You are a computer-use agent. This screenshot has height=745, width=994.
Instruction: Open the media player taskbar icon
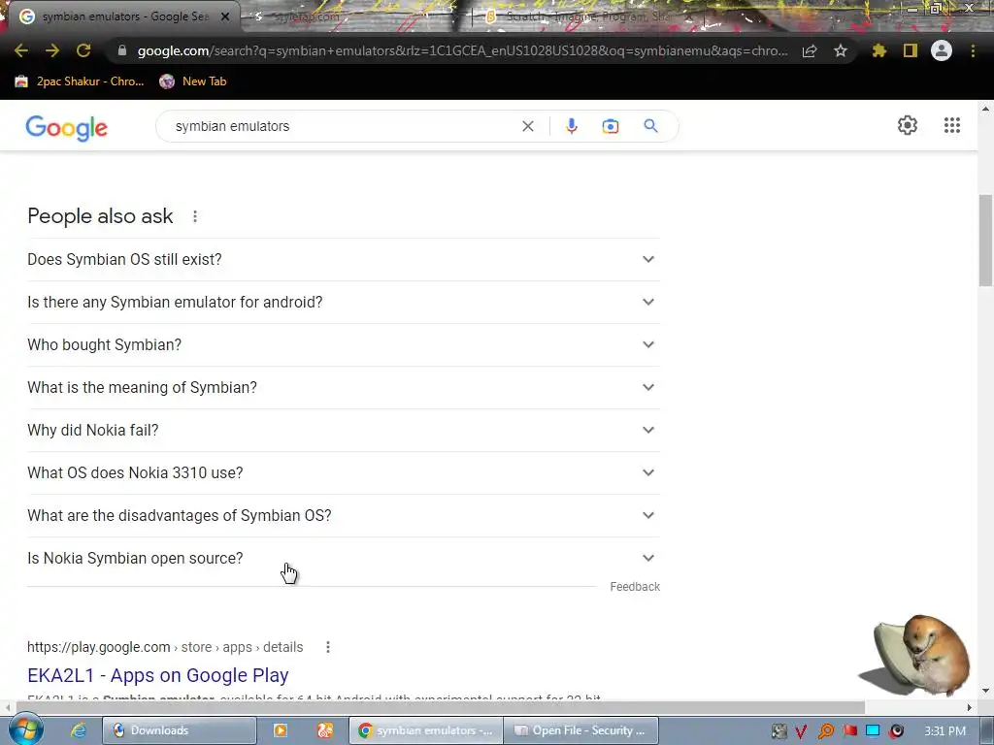tap(281, 730)
